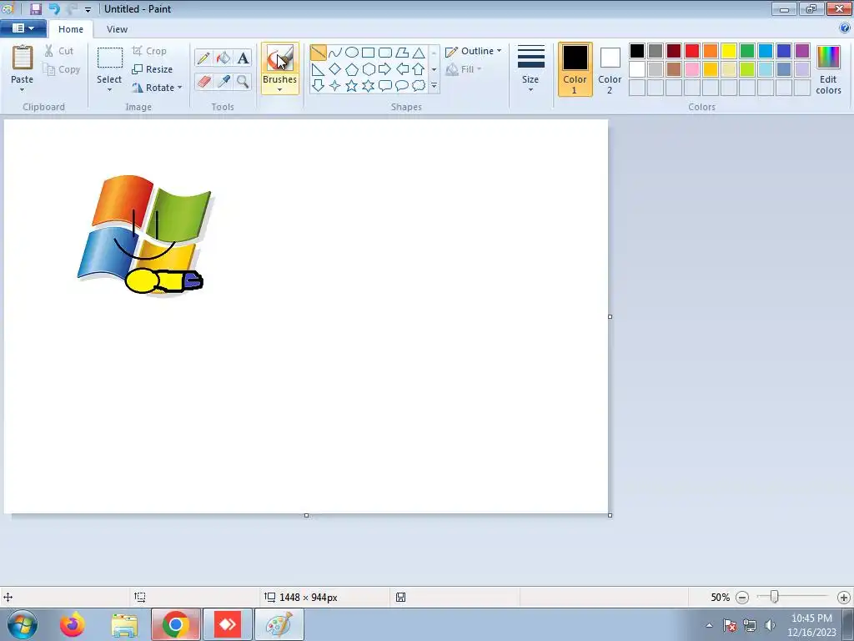Choose the Rounded rectangular callout shape

(x=385, y=86)
